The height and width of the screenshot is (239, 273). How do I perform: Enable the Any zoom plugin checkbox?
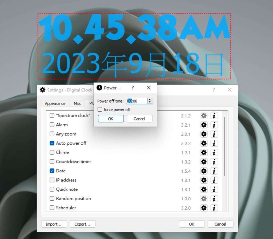click(52, 134)
